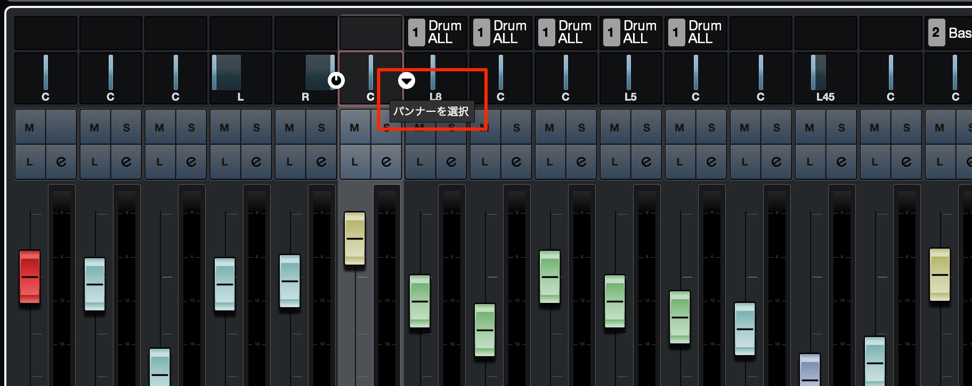Open the fifth Drum ALL routing field
The width and height of the screenshot is (972, 386).
(696, 32)
